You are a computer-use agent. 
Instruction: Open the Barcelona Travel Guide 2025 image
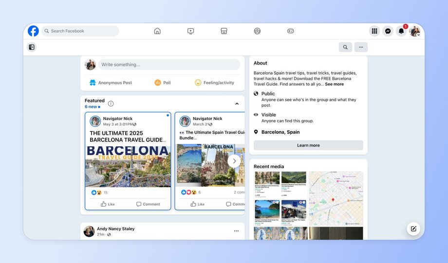(x=128, y=167)
